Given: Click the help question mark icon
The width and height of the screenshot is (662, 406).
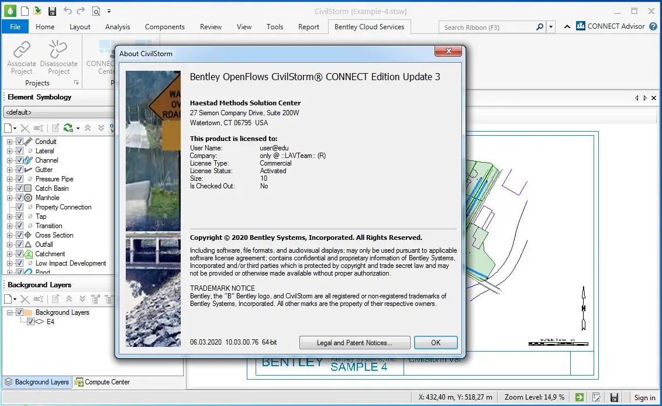Looking at the screenshot, I should click(653, 26).
